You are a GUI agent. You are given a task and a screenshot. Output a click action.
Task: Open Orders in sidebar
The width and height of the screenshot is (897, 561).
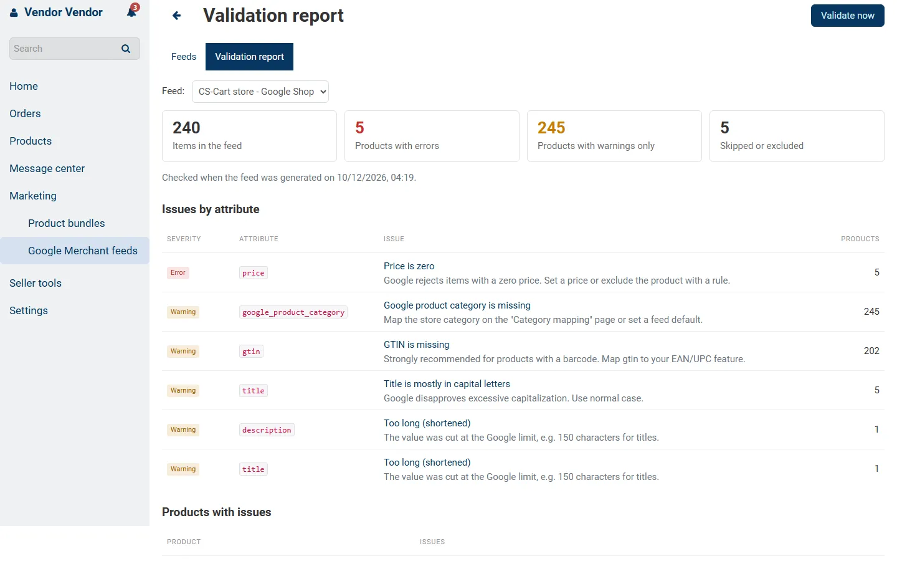[25, 113]
